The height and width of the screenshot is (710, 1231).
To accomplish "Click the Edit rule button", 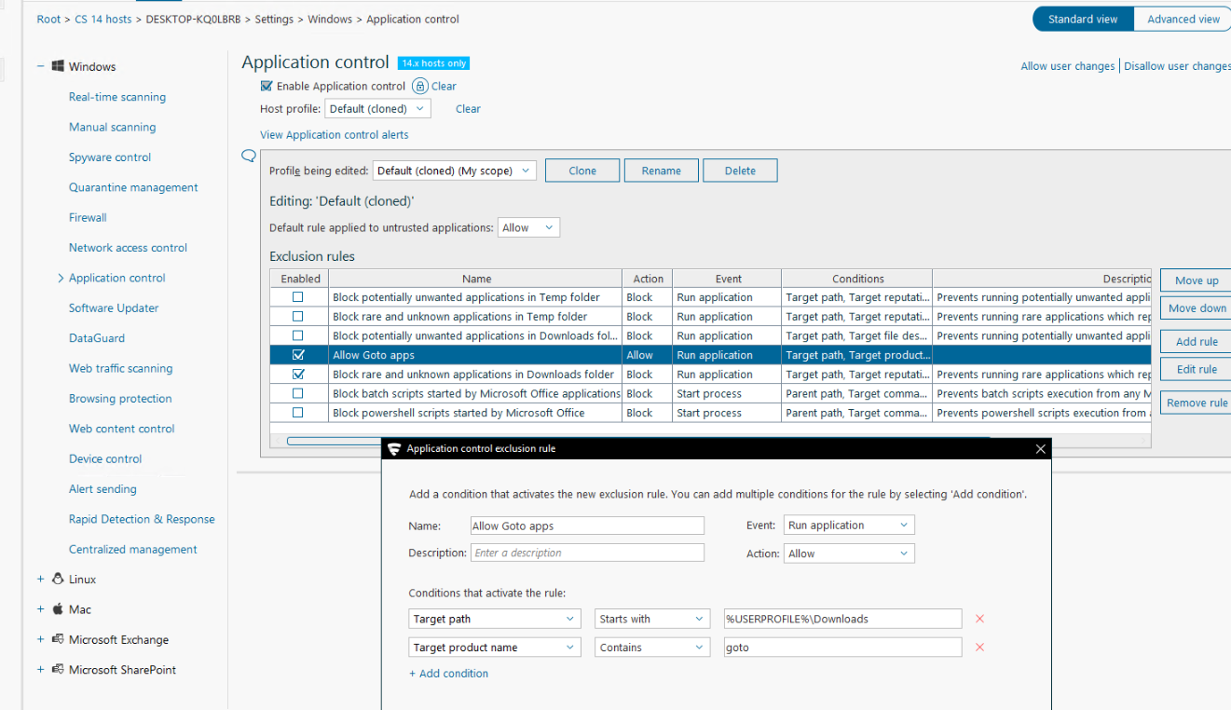I will (1196, 369).
